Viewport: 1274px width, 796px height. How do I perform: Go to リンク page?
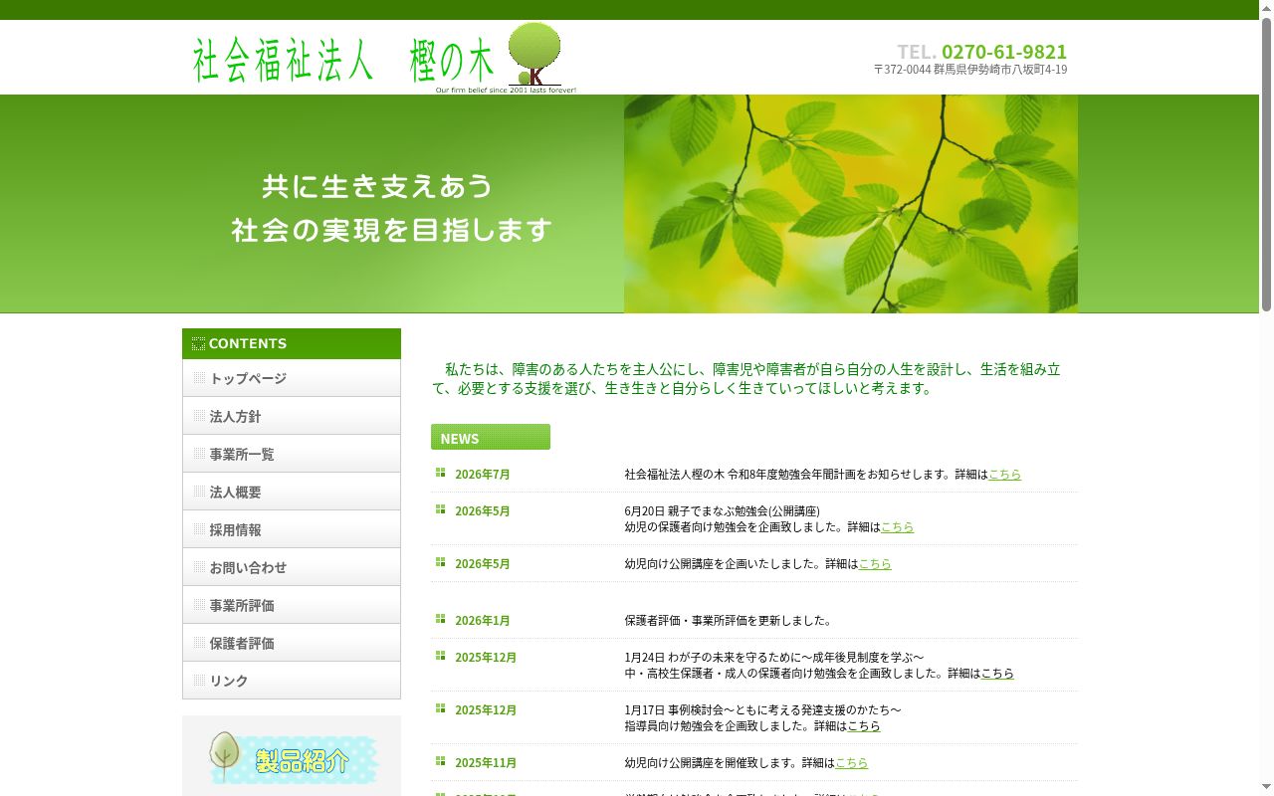[292, 681]
